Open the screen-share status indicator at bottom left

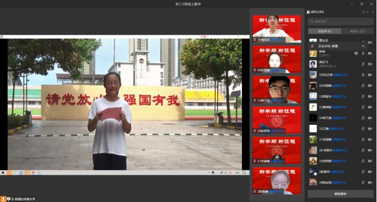coord(21,199)
